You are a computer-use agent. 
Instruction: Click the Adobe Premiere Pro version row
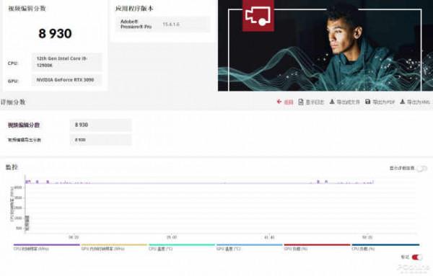tap(163, 25)
